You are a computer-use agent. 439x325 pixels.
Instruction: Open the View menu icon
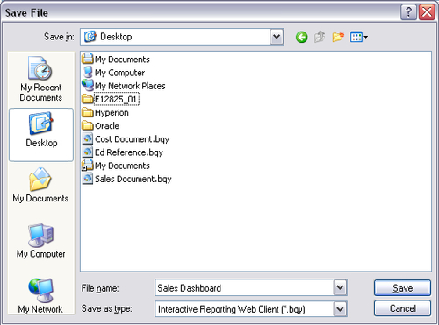pos(359,37)
